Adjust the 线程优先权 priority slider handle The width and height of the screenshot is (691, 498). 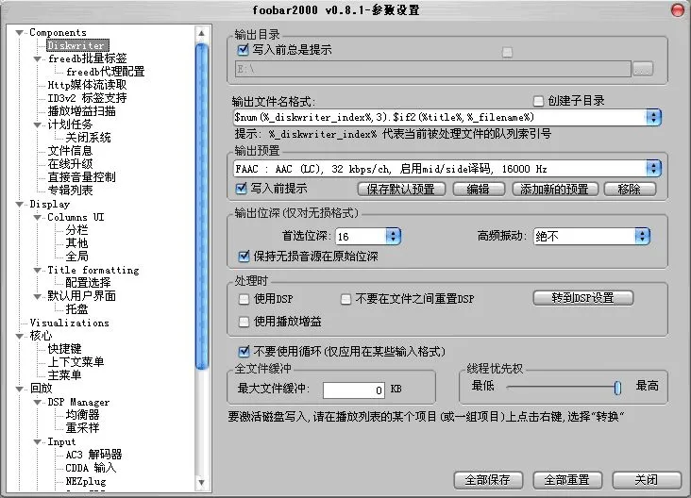click(x=617, y=388)
